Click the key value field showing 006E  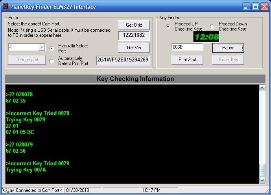click(187, 47)
